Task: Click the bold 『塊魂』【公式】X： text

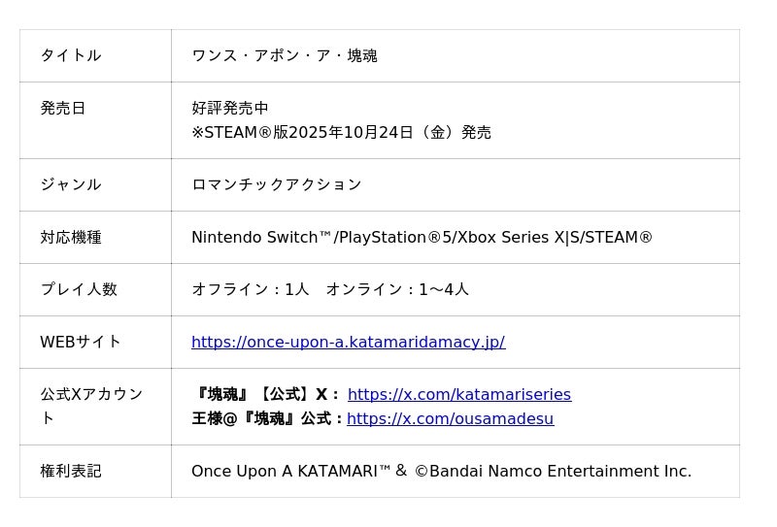Action: pos(267,394)
